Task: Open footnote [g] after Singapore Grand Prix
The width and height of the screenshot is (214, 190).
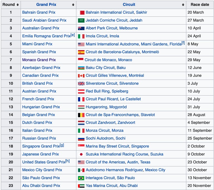Action: pos(62,145)
